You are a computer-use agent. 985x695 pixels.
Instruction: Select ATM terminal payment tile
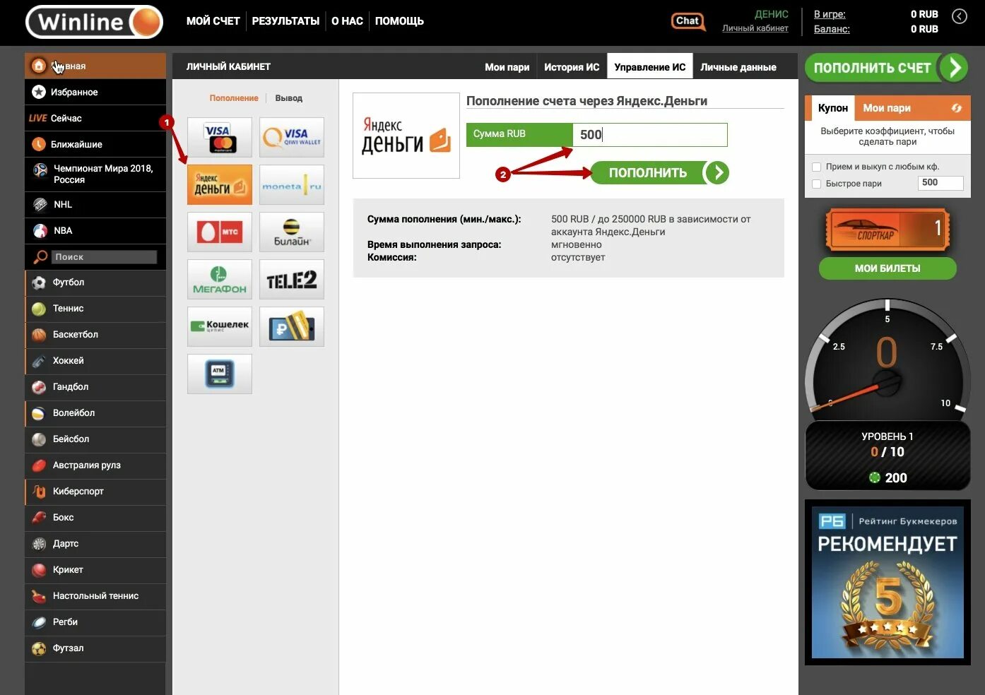[x=220, y=374]
